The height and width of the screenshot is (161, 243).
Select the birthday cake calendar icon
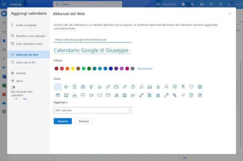(74, 95)
